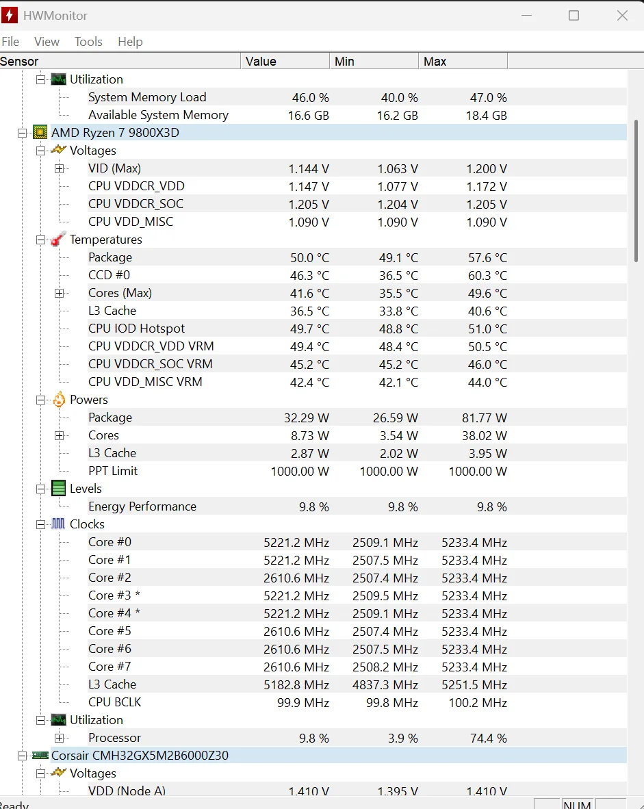
Task: Expand the VID (Max) voltage entry
Action: click(x=59, y=168)
